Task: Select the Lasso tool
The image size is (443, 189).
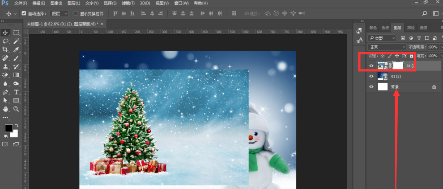Action: (x=5, y=41)
